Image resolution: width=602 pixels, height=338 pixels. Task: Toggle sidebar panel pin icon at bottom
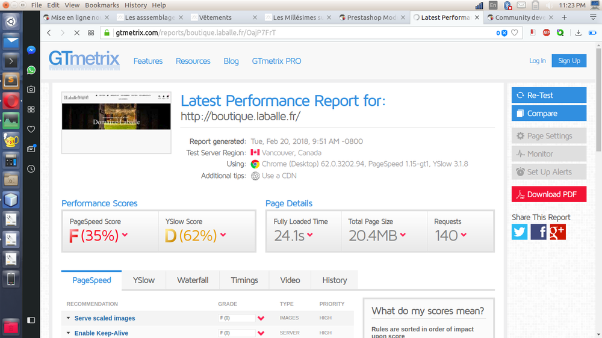pos(31,320)
